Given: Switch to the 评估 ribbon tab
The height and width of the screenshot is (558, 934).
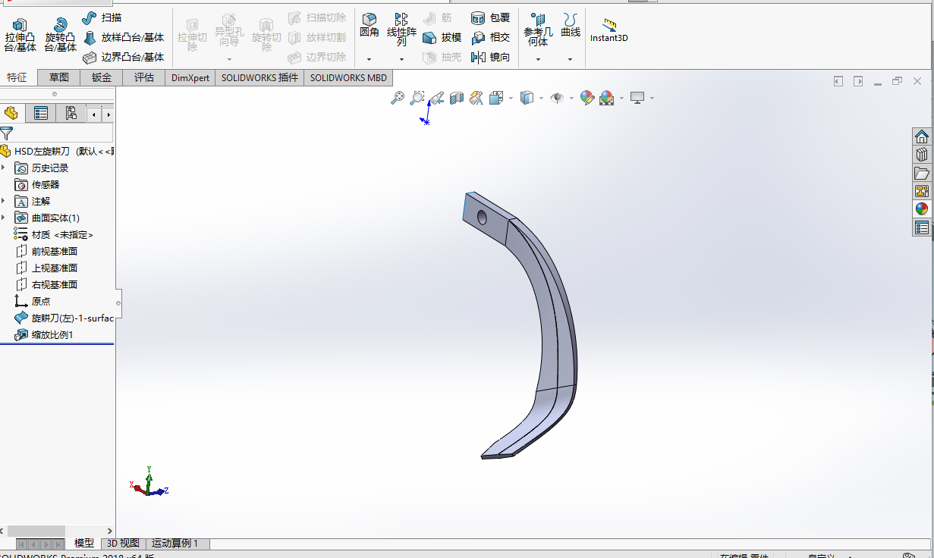Looking at the screenshot, I should 144,77.
